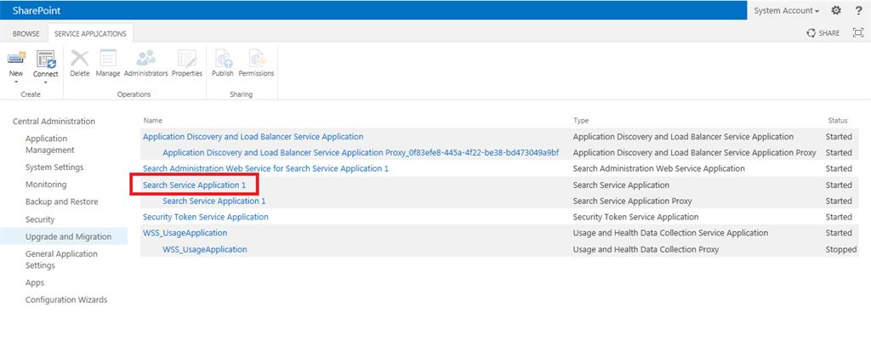The image size is (871, 358).
Task: Click the help question mark icon
Action: (858, 10)
